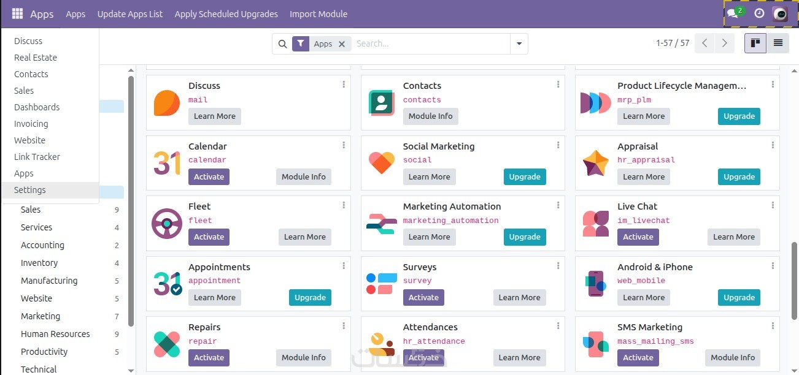Click the sidebar scrollbar down arrow
This screenshot has height=375, width=799.
131,371
